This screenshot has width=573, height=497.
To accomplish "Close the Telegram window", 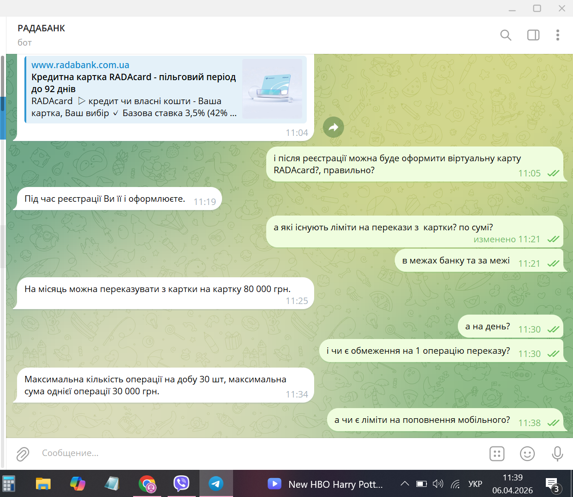I will 562,8.
